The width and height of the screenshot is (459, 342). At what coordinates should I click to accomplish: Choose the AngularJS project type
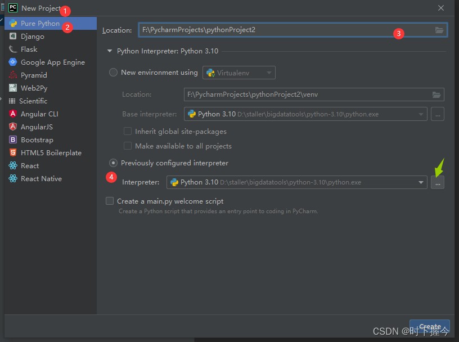point(51,127)
